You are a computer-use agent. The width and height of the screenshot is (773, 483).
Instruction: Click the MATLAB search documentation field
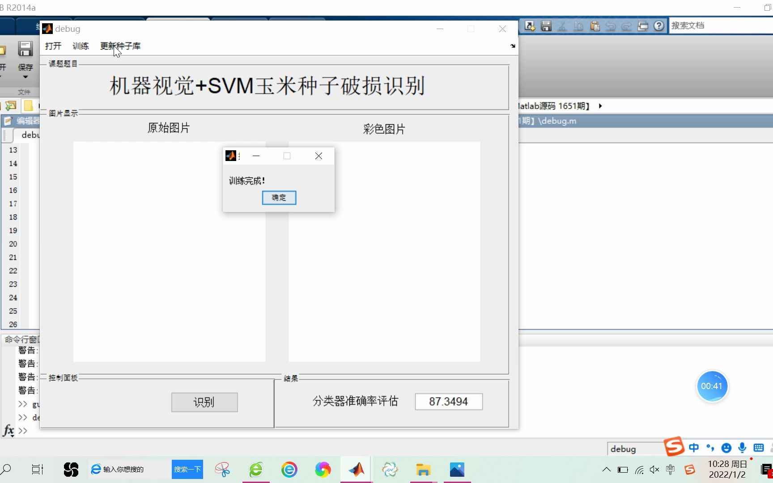click(720, 25)
